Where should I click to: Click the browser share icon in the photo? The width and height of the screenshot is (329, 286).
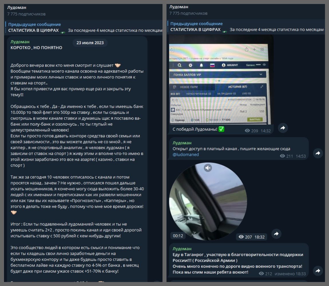pos(246,49)
